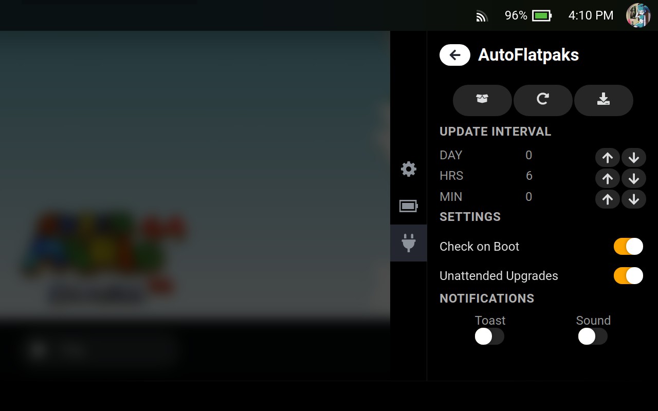Click the Toast label text

click(x=490, y=321)
